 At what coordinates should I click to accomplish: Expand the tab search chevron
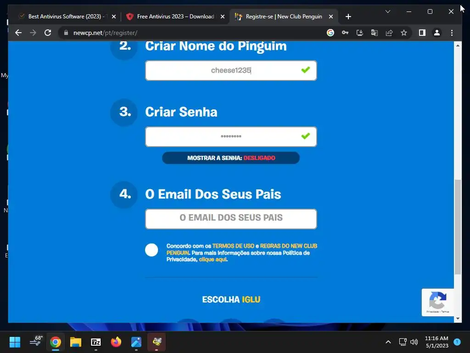tap(387, 11)
